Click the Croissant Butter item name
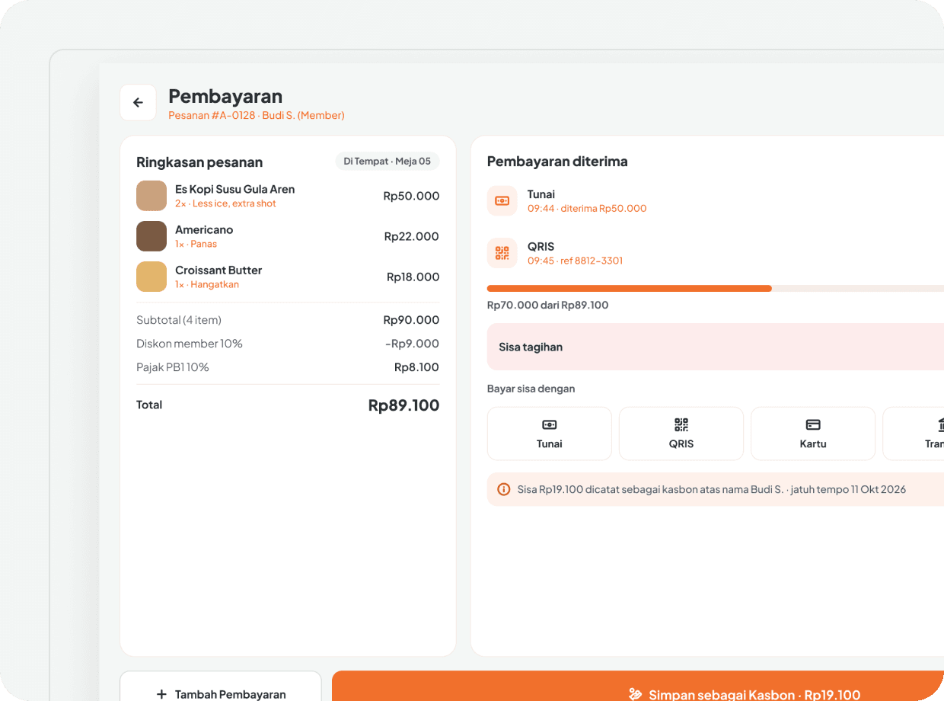The image size is (944, 701). 218,270
